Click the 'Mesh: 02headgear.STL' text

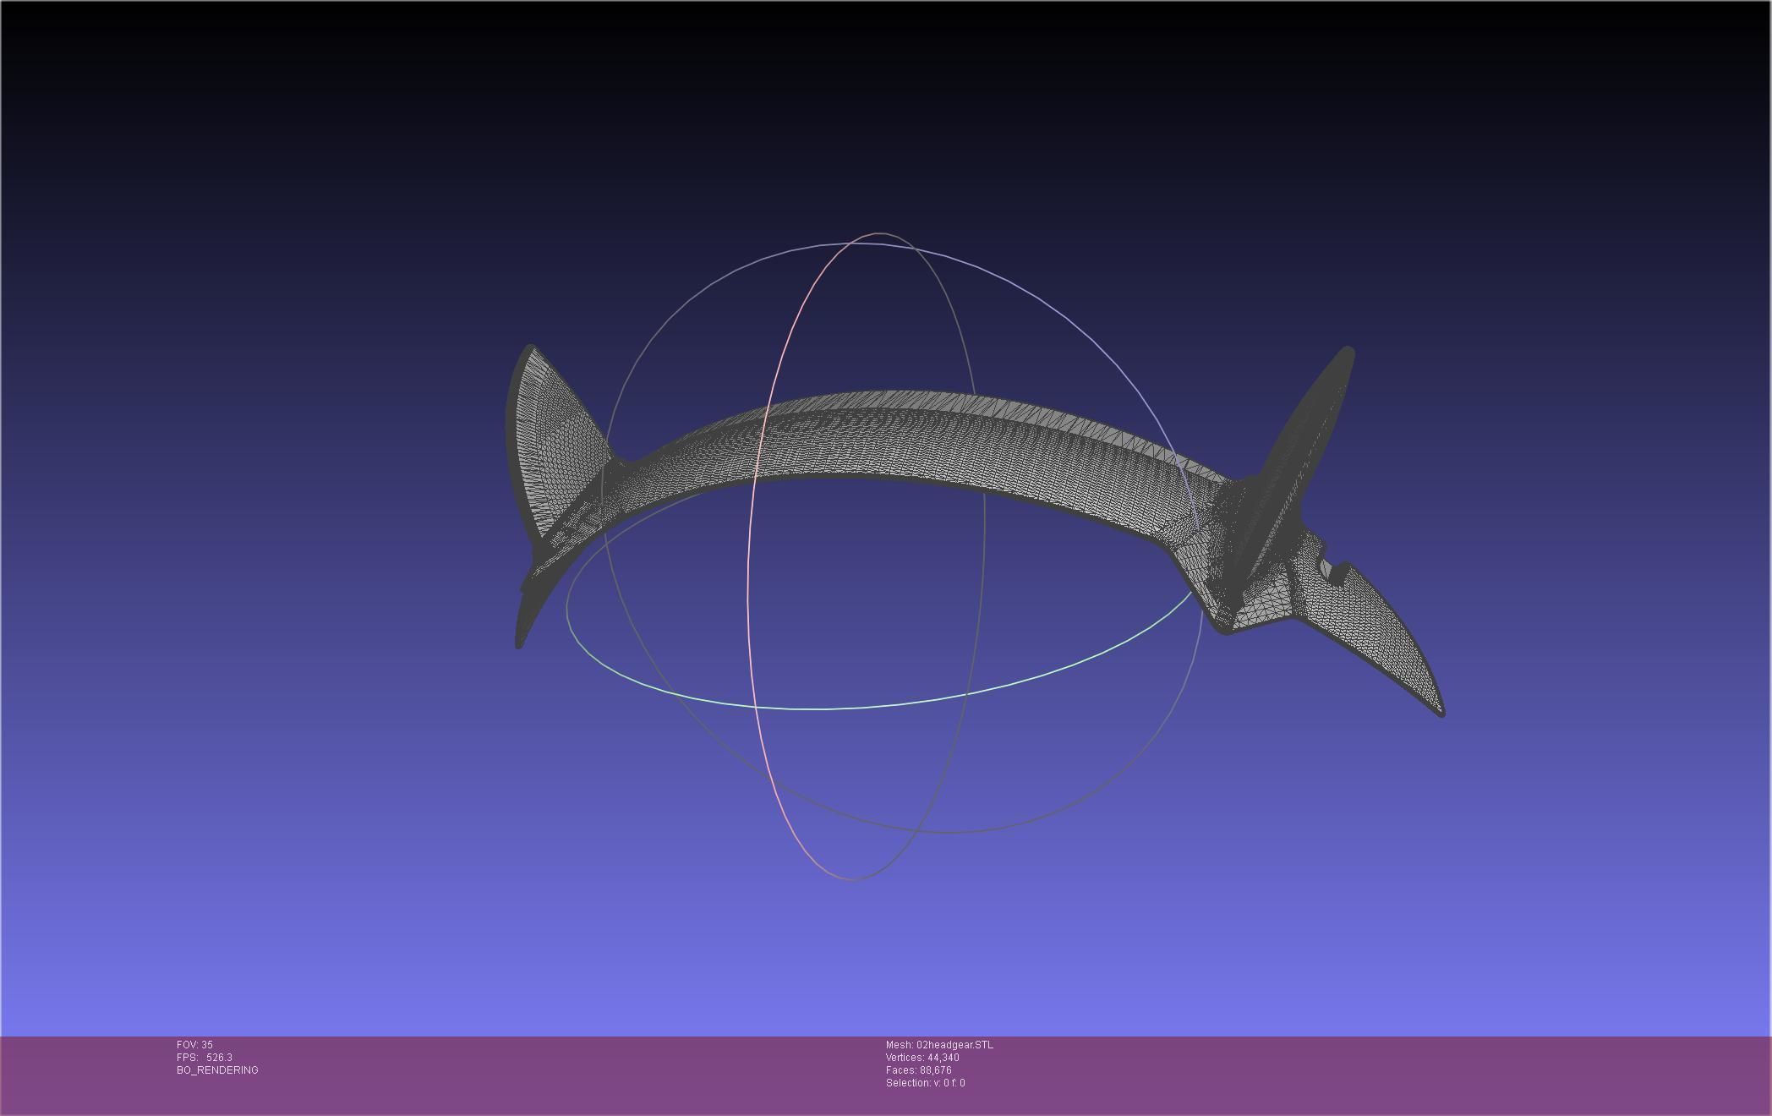(x=939, y=1045)
